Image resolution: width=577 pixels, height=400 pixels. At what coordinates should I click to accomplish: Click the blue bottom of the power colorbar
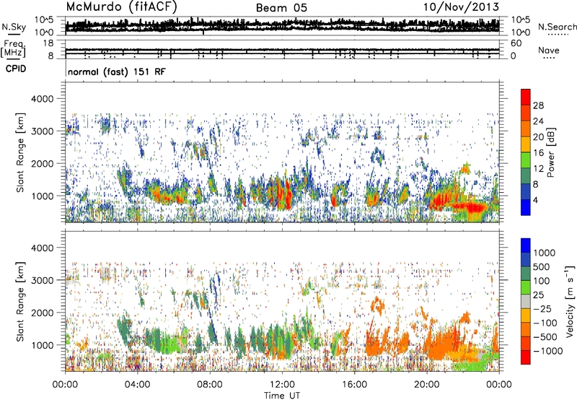tap(526, 208)
